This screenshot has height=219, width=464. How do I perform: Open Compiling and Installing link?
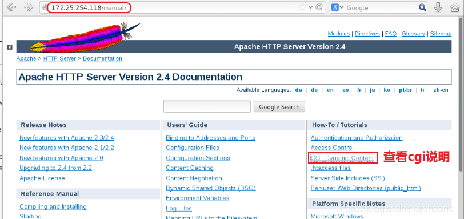click(53, 206)
